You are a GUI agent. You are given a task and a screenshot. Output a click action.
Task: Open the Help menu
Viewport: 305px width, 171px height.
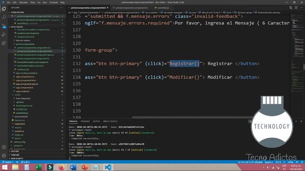click(62, 2)
